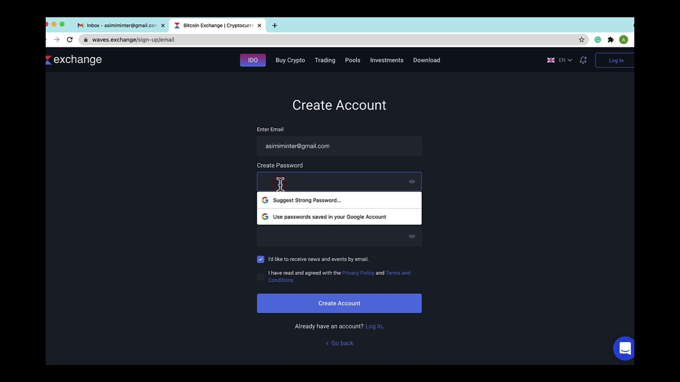Click the Create Password input field
This screenshot has height=382, width=680.
[339, 182]
